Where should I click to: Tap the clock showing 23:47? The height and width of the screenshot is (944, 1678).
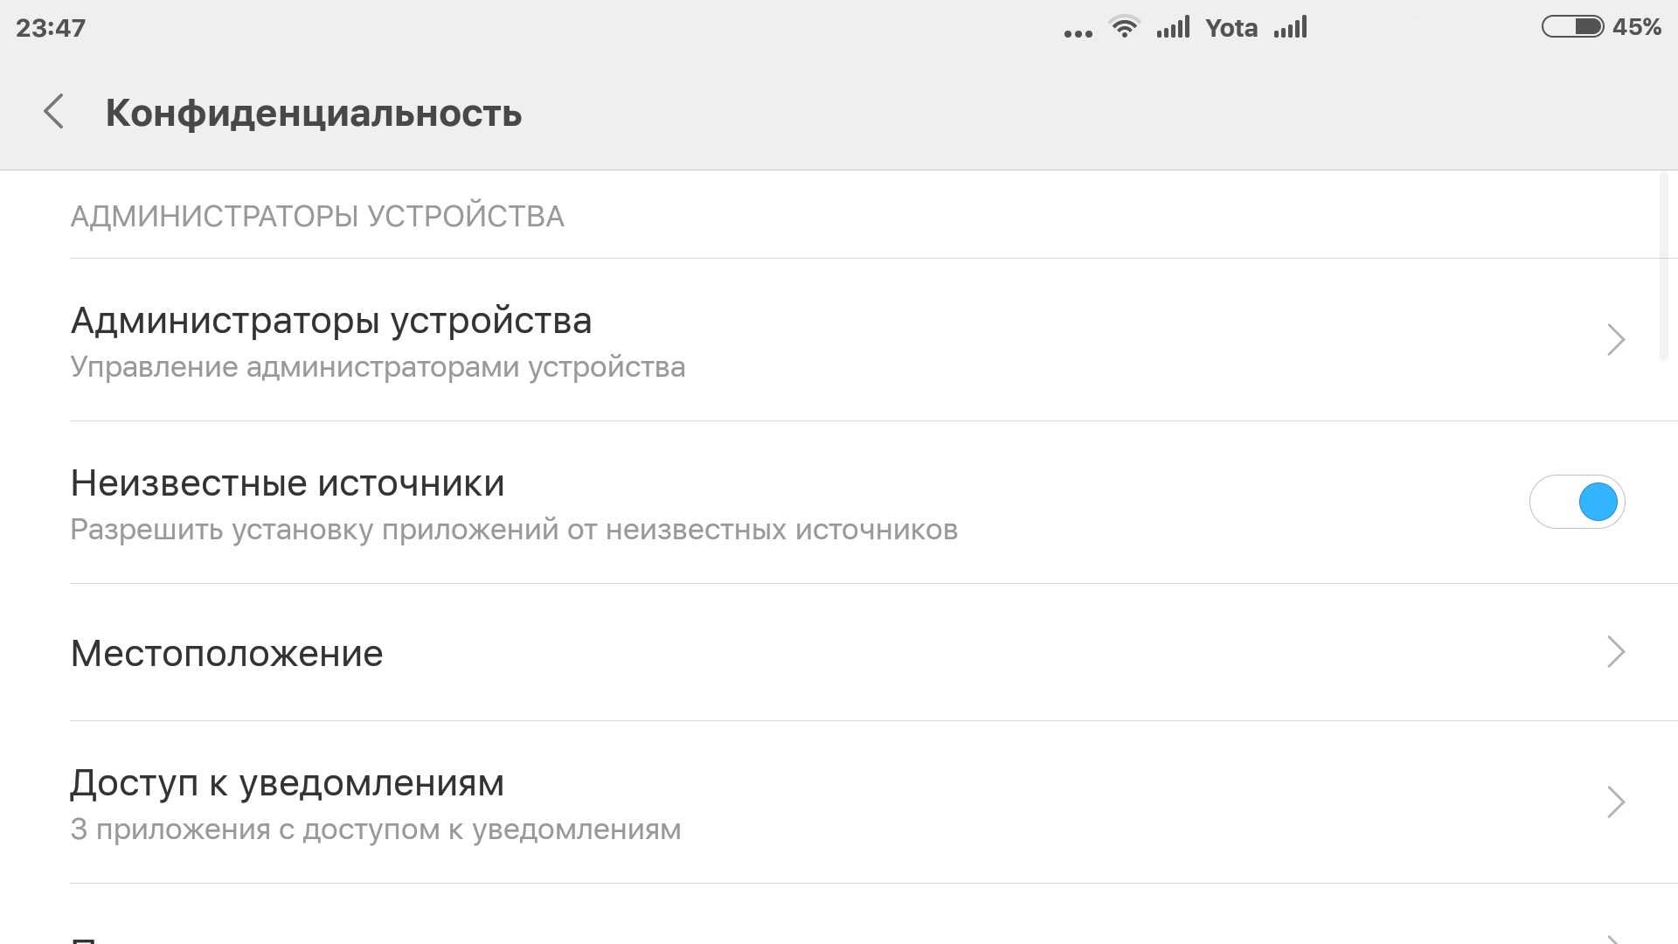pyautogui.click(x=51, y=28)
